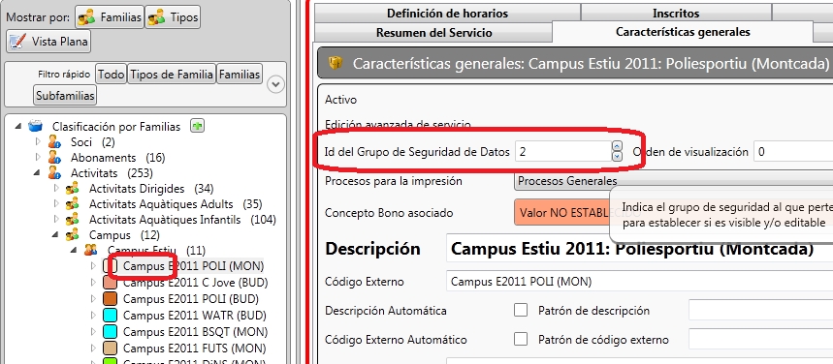Expand the Abonaments family node
Screen dimensions: 833x364
[38, 158]
